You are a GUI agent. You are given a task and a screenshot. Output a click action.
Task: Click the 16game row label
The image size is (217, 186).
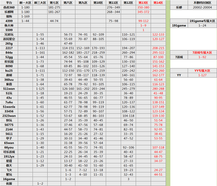point(9,179)
